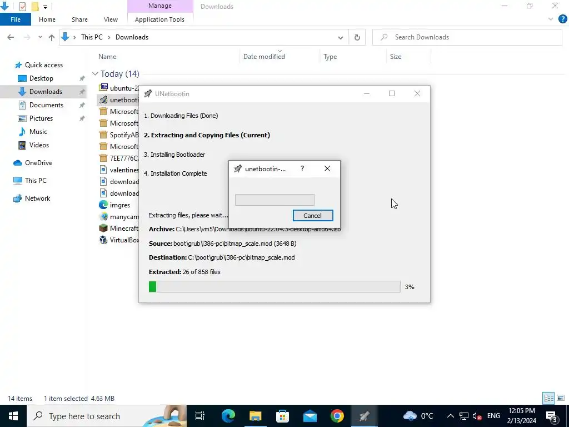Launch Google Chrome from taskbar
Screen dimensions: 569x427
click(x=337, y=416)
